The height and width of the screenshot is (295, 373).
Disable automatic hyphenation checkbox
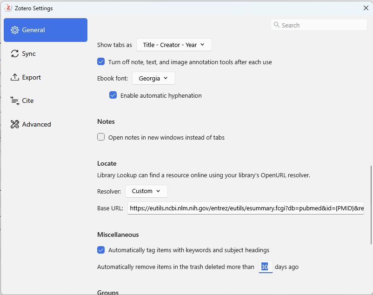tap(113, 95)
